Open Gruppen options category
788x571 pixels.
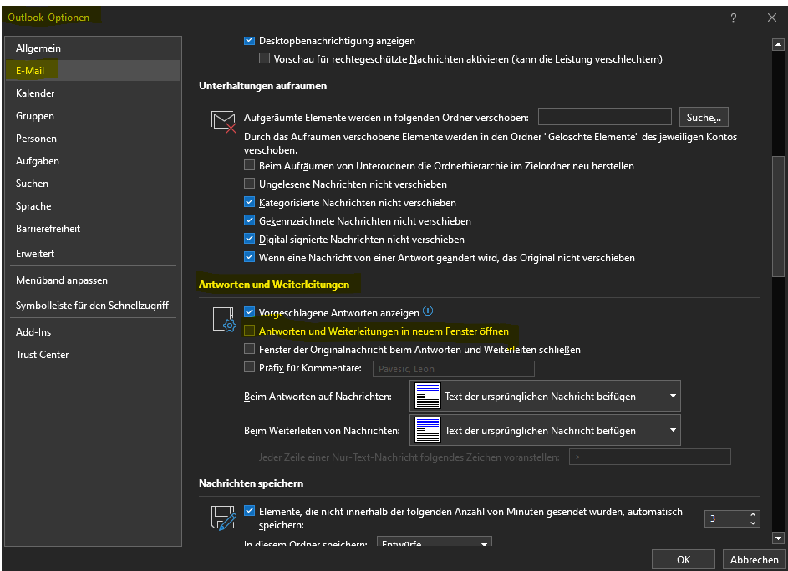pos(93,116)
